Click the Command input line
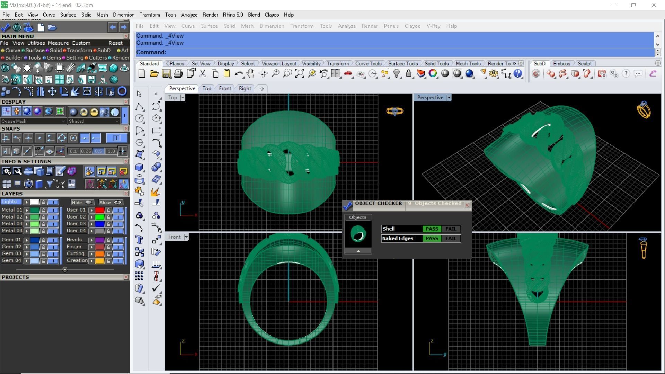Viewport: 665px width, 374px height. (394, 52)
